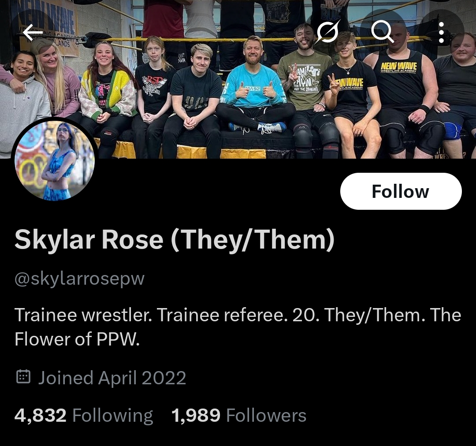Select the display name Skylar Rose (They/Them)

pos(175,240)
